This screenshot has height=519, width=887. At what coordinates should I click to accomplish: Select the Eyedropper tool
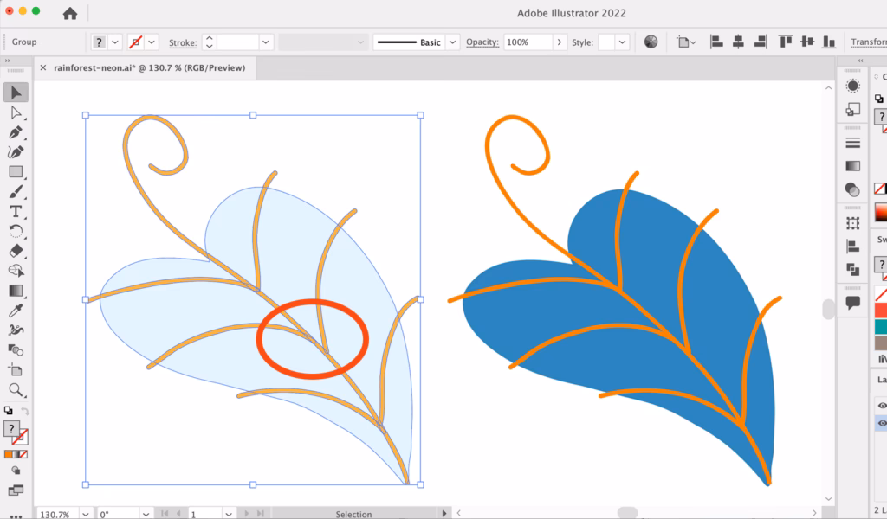(14, 311)
